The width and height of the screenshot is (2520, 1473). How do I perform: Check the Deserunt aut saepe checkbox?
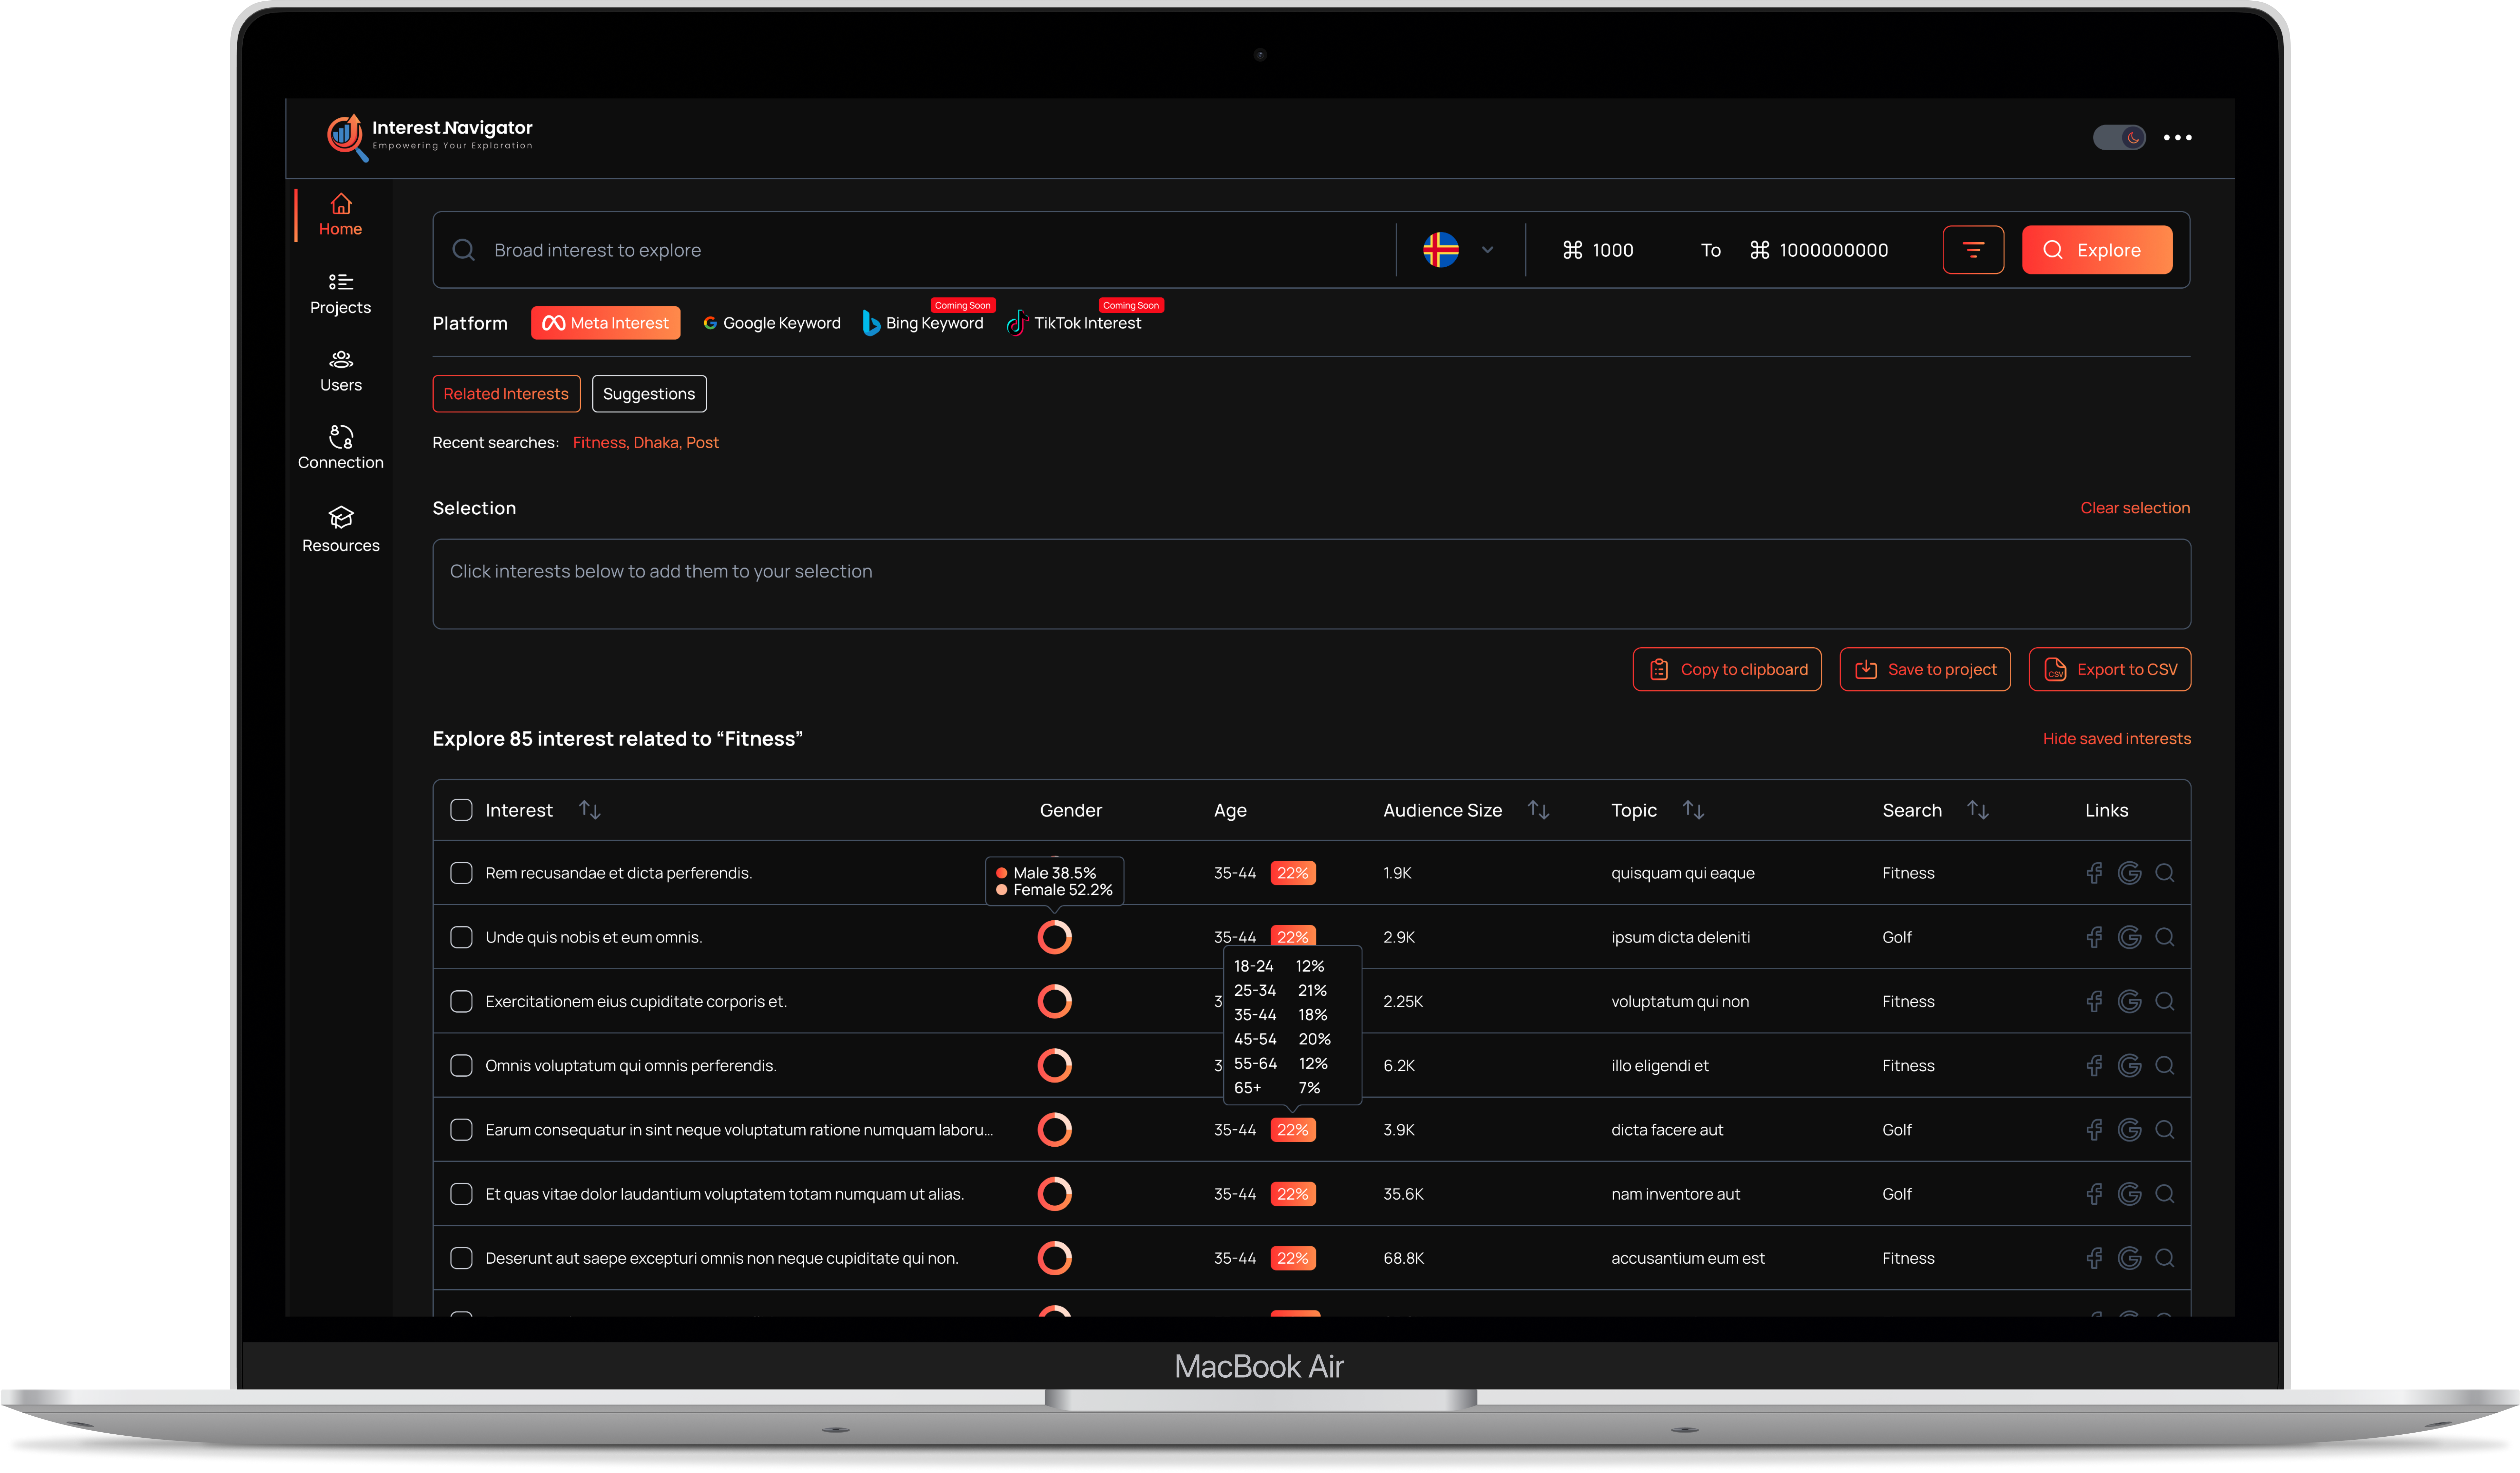click(x=461, y=1258)
